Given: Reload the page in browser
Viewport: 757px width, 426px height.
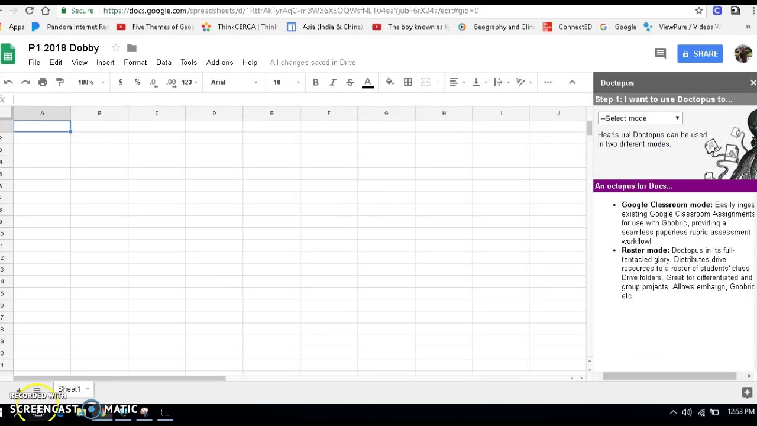Looking at the screenshot, I should [x=30, y=11].
